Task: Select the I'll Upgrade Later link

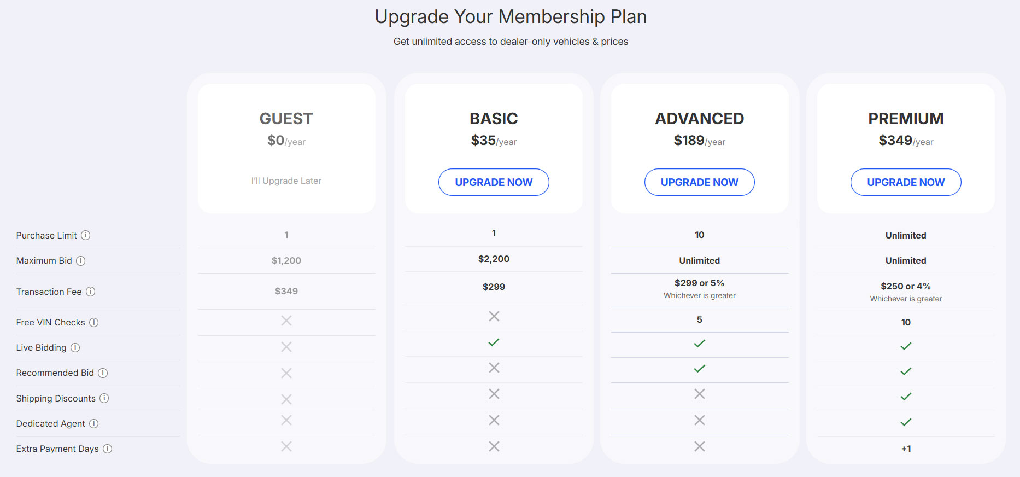Action: 286,181
